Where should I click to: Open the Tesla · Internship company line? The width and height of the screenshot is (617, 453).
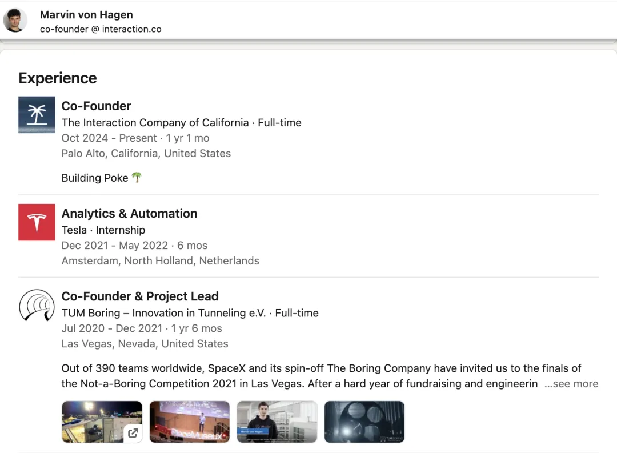(103, 230)
